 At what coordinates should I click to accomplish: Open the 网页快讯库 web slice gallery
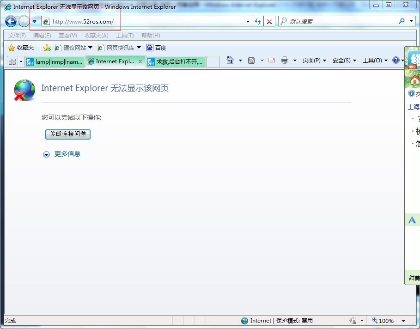pyautogui.click(x=119, y=48)
